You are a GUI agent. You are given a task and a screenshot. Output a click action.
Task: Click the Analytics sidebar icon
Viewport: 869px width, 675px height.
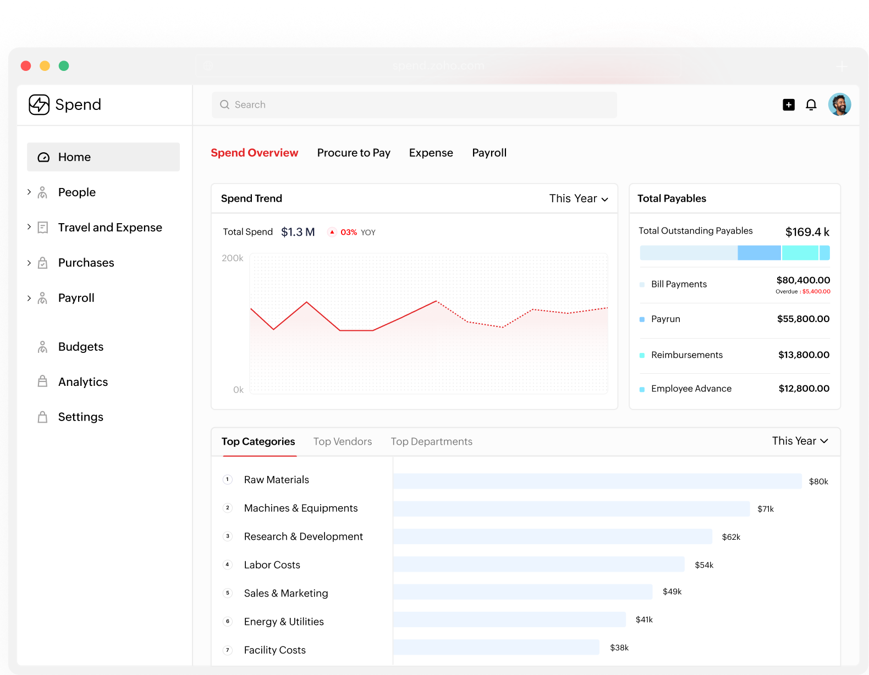click(x=42, y=381)
